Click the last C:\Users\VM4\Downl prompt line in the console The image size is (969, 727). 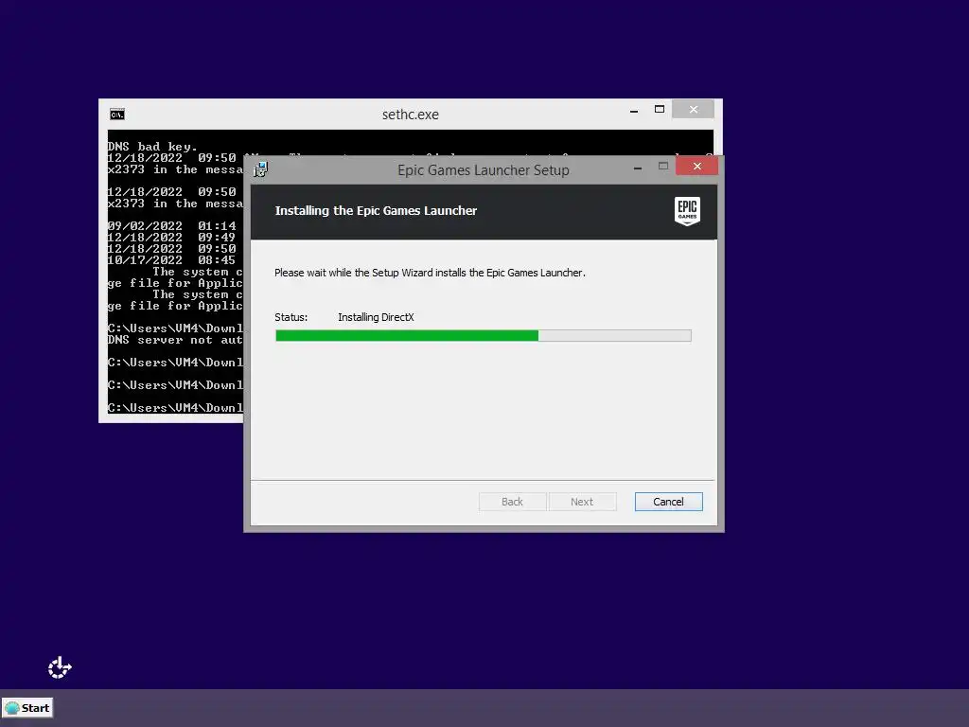tap(175, 408)
